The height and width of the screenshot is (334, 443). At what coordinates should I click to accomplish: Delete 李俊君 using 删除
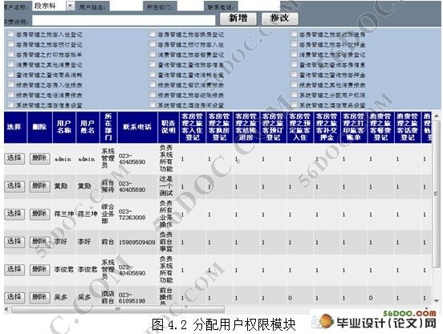coord(39,270)
